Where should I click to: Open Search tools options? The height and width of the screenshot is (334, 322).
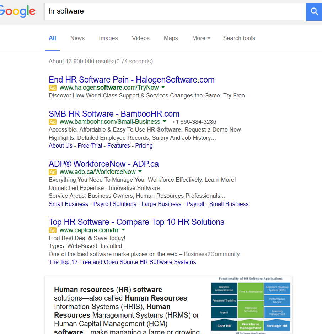point(239,38)
